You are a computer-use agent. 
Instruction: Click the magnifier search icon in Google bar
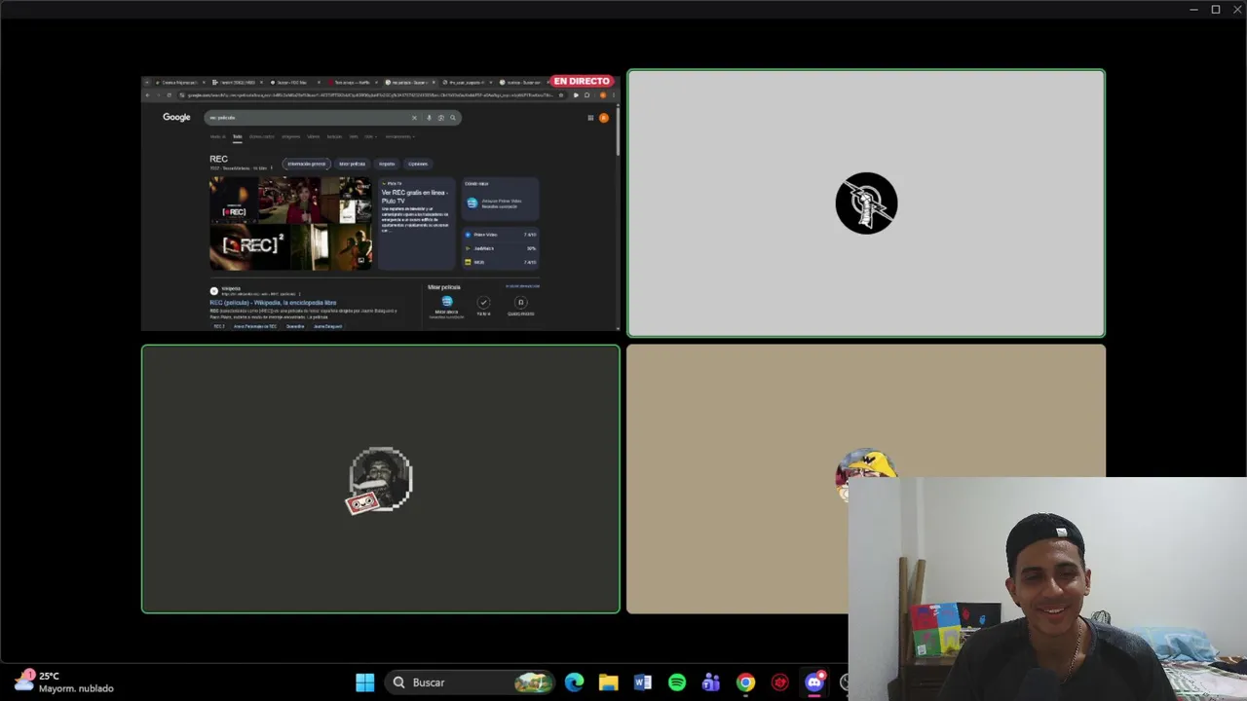point(452,118)
